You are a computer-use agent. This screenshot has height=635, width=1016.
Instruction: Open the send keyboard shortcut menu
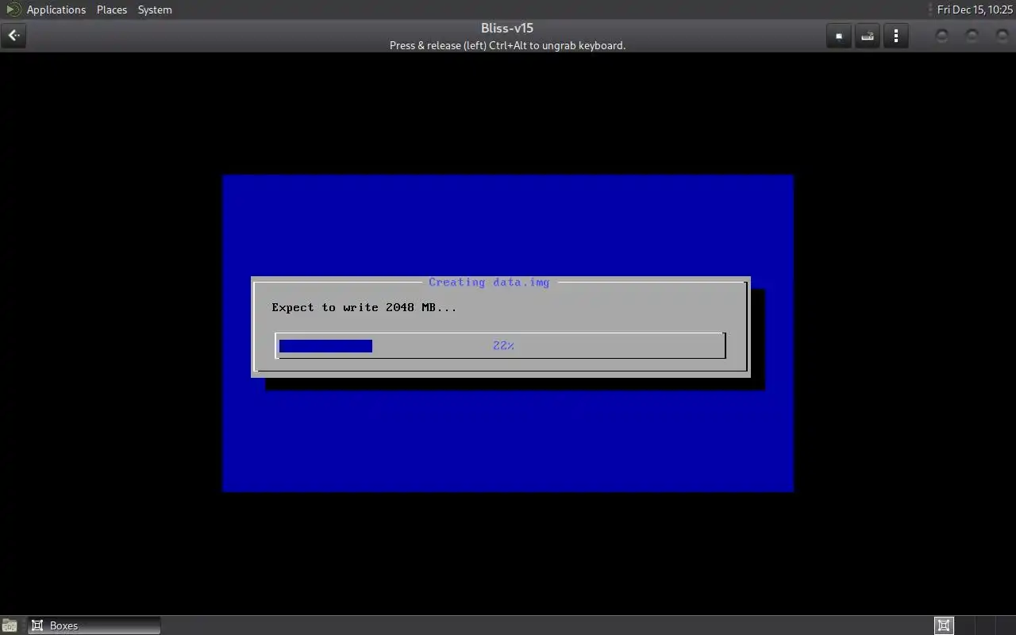tap(868, 36)
